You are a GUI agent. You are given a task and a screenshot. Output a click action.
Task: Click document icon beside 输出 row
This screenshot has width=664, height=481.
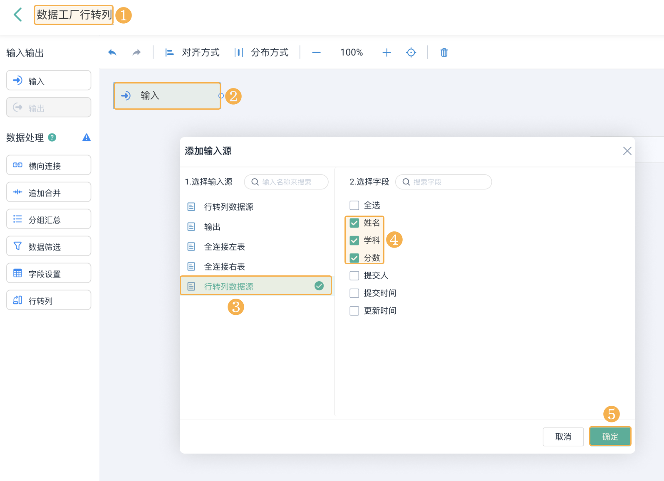pos(191,227)
